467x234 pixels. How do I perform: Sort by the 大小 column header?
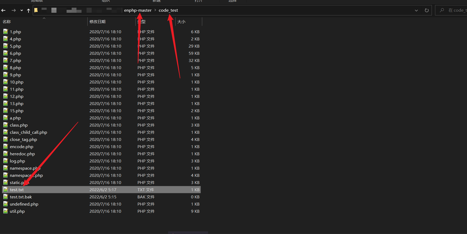pos(181,22)
